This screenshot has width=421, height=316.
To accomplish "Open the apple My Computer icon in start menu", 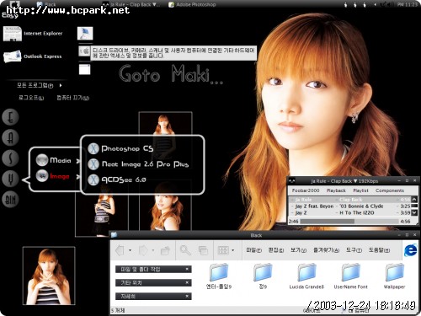I will [x=84, y=51].
